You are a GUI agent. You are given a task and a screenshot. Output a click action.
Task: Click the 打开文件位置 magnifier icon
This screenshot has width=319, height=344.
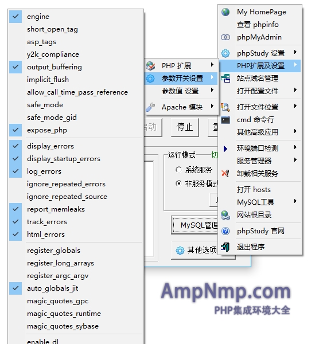click(225, 107)
